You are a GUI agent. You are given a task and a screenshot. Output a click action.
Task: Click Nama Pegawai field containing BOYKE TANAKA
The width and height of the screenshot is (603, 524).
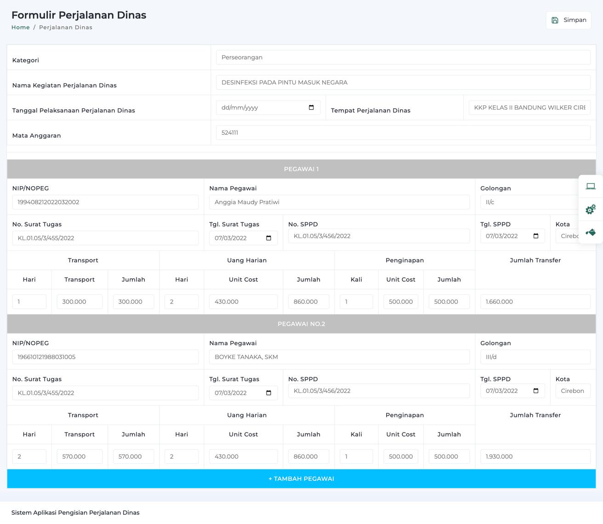339,357
